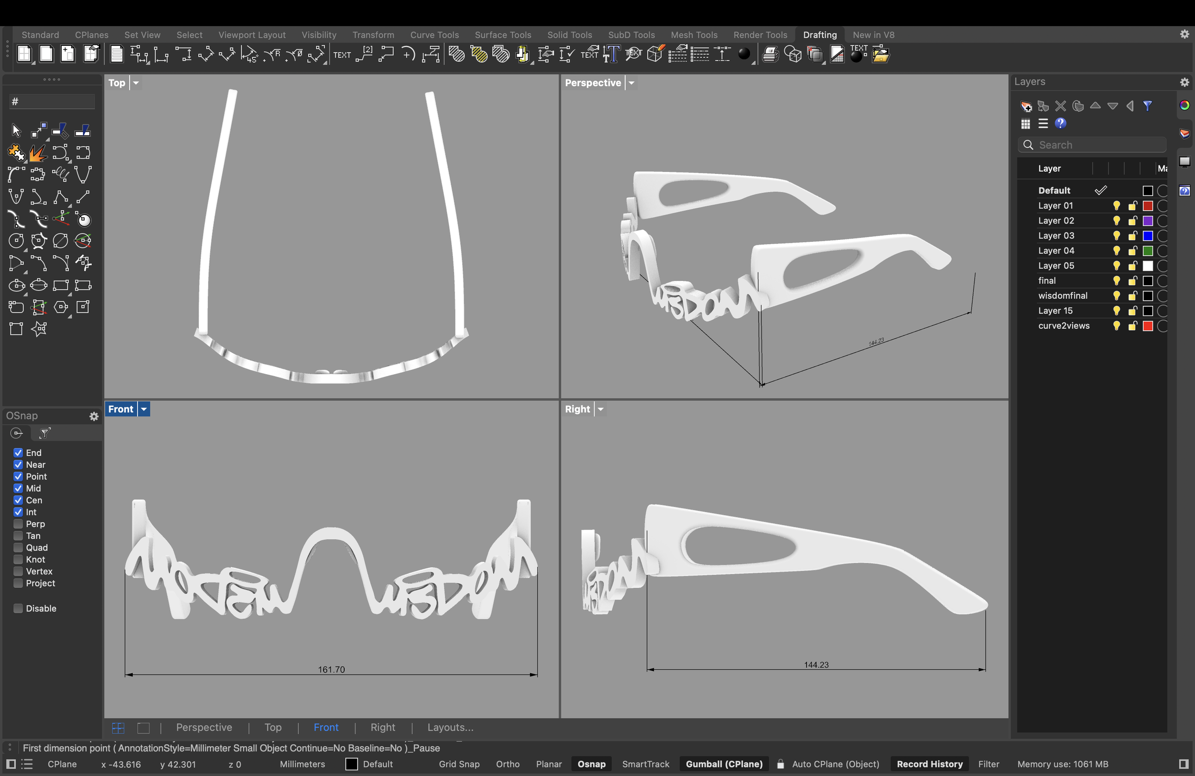
Task: Open the layer filter funnel icon
Action: 1148,106
